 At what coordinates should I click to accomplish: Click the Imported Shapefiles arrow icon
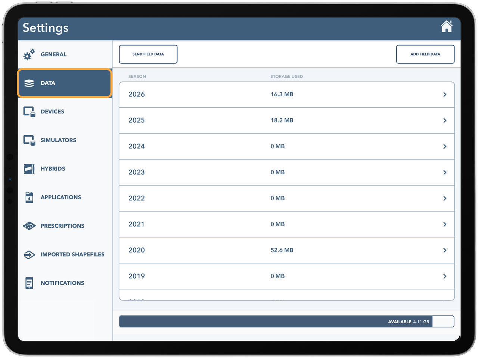tap(29, 255)
